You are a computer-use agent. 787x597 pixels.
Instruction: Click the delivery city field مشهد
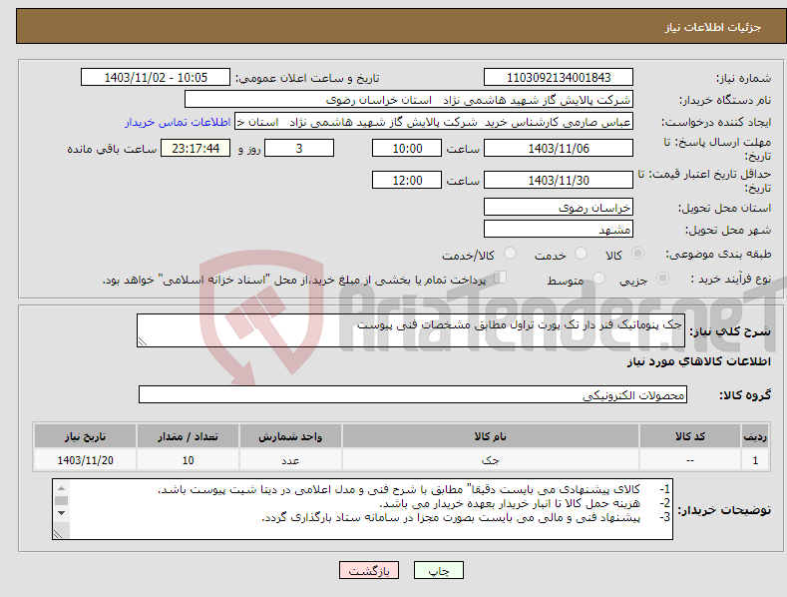click(559, 230)
